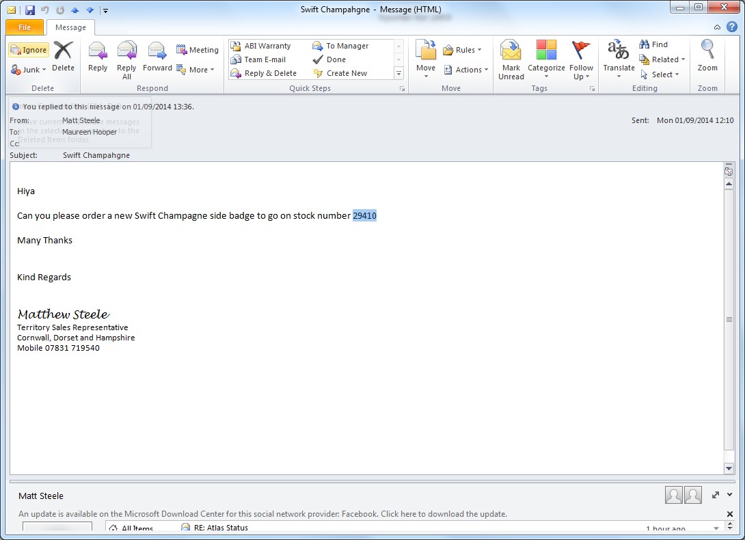Mark the message as Unread
745x540 pixels.
pyautogui.click(x=511, y=59)
